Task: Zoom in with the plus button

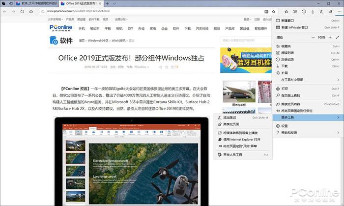Action: point(330,37)
